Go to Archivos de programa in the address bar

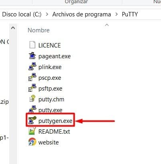[x=81, y=14]
